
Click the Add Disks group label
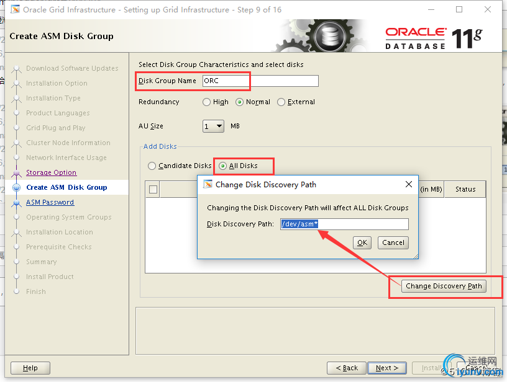160,146
